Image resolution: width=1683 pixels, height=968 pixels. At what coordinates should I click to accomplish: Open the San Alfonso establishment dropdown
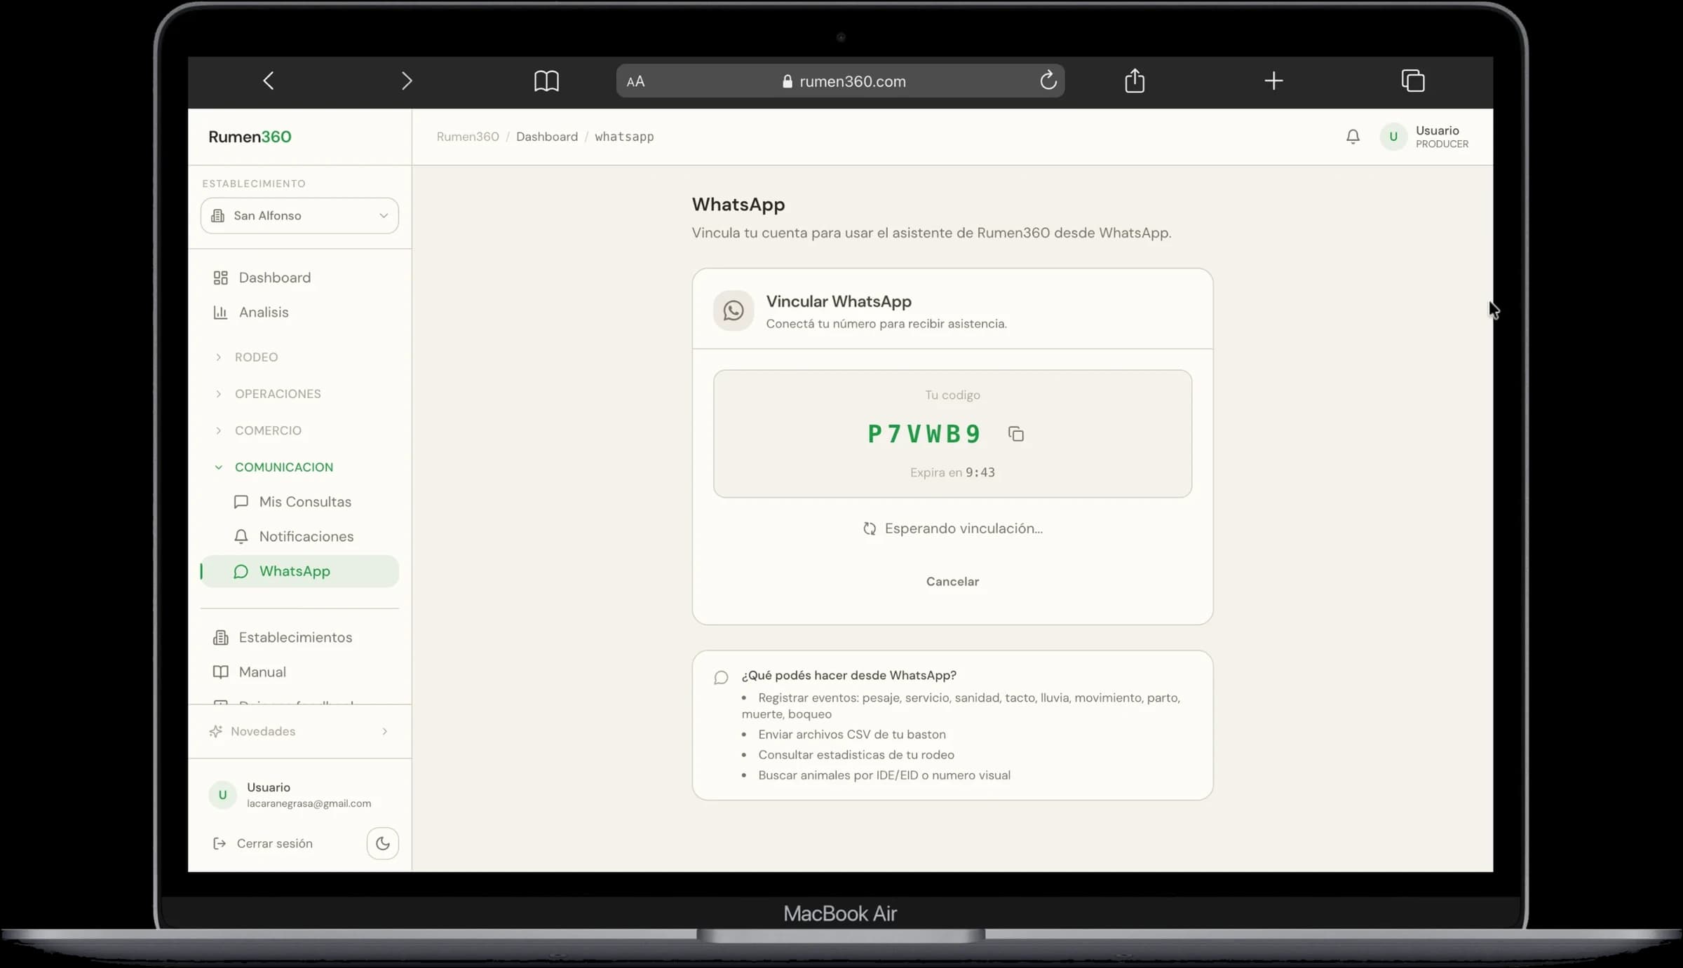point(299,215)
